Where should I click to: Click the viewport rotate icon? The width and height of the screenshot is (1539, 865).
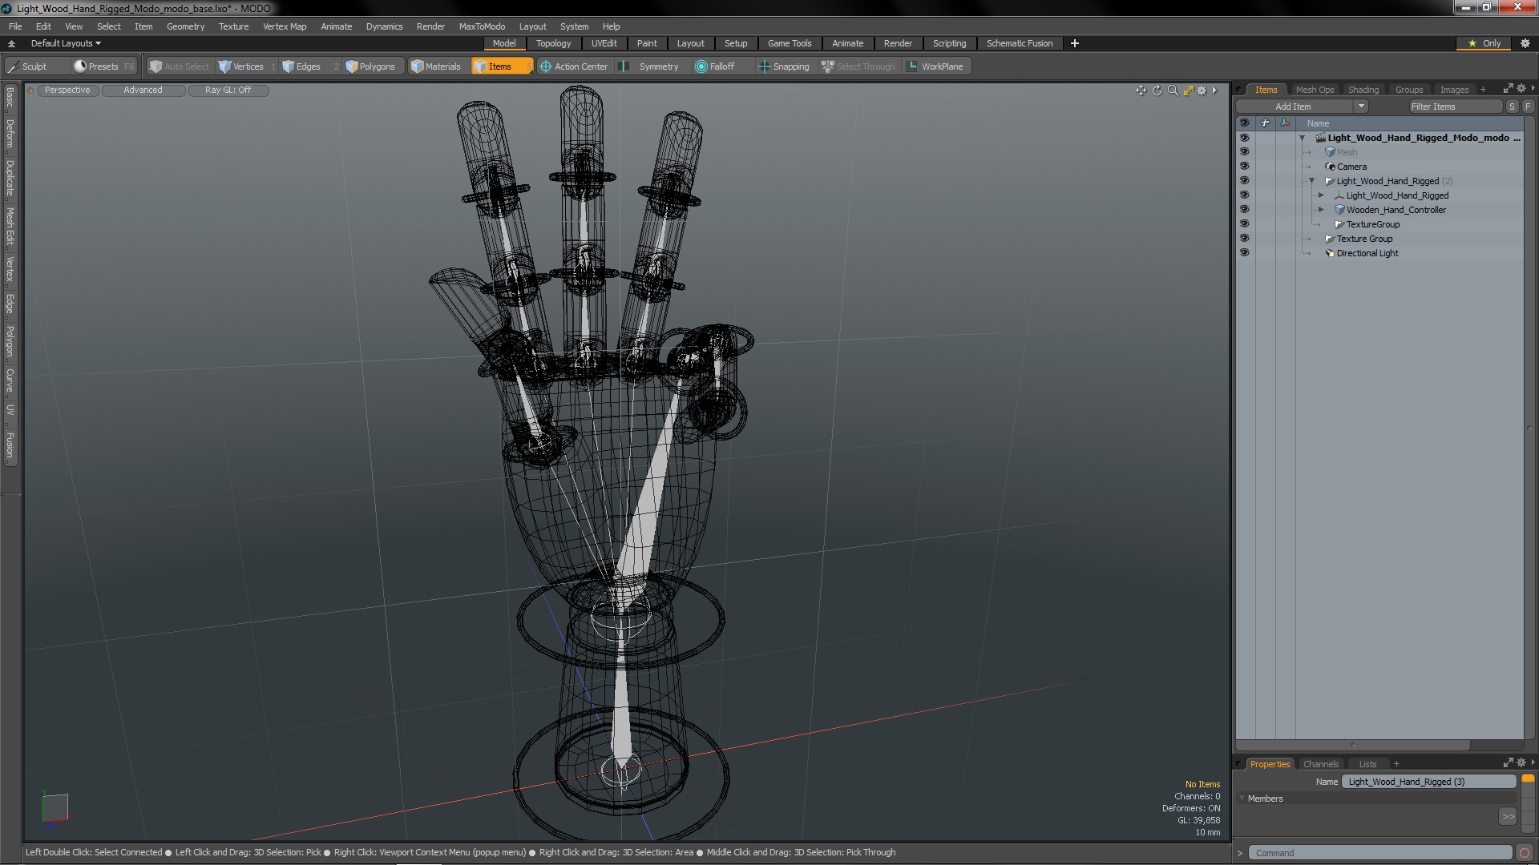tap(1157, 91)
